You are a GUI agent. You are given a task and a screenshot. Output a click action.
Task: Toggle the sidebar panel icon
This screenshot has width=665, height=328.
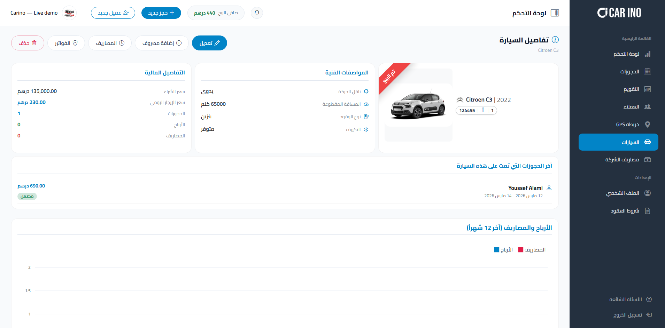point(555,13)
